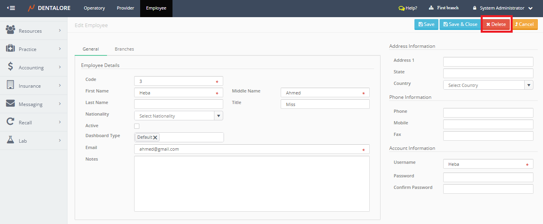
Task: Remove the Default dashboard type tag
Action: (x=155, y=137)
